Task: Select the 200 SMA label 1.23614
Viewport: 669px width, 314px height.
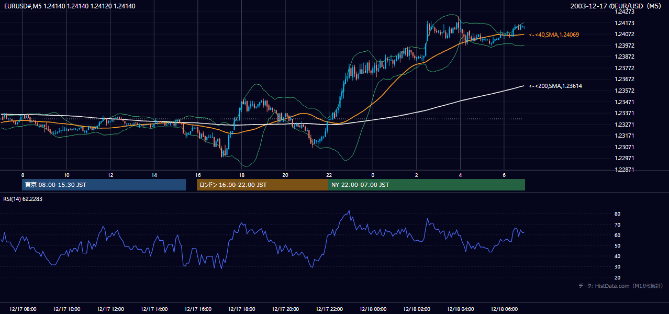Action: (555, 86)
